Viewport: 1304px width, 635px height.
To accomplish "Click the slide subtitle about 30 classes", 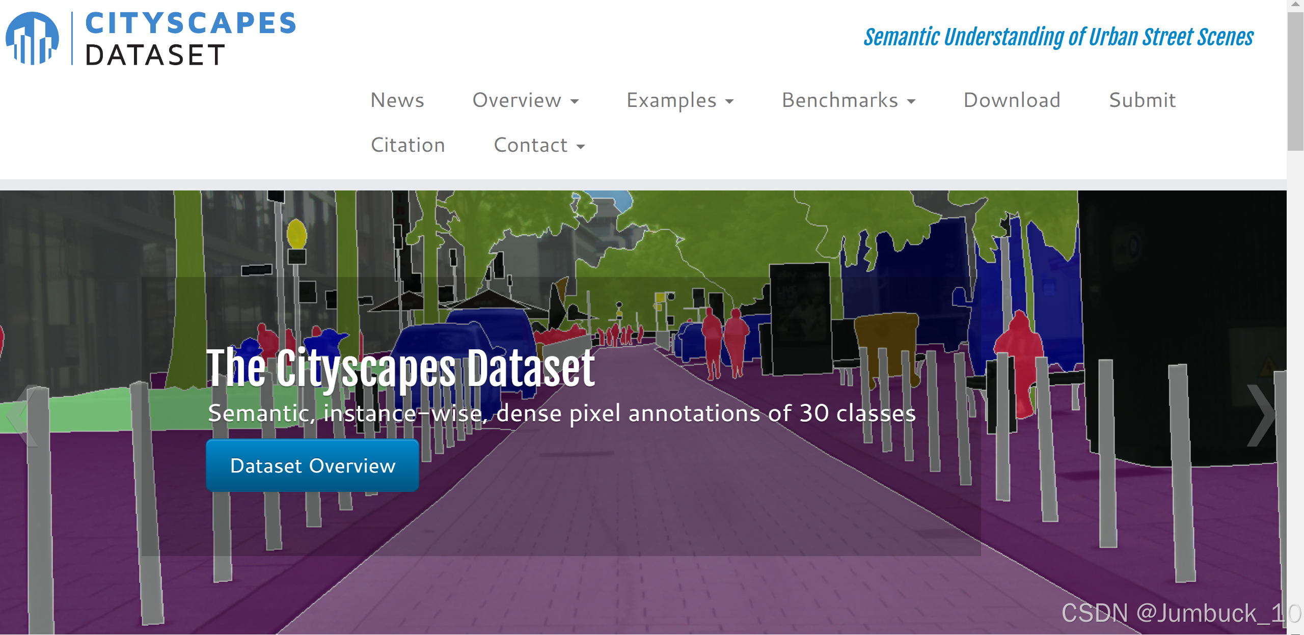I will point(561,413).
